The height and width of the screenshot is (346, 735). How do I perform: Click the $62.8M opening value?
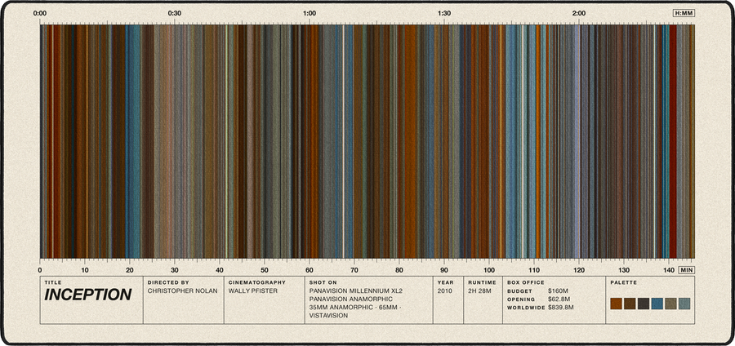coord(559,299)
